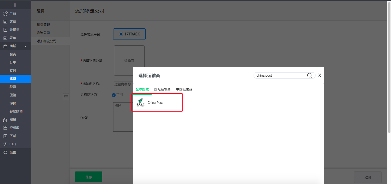Screen dimensions: 391x184
Task: Click the 取消 cancel button
Action: pyautogui.click(x=368, y=177)
